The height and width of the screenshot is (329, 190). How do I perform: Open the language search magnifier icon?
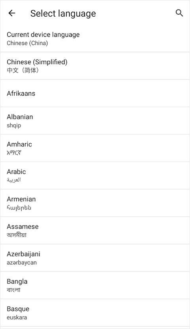coord(179,13)
